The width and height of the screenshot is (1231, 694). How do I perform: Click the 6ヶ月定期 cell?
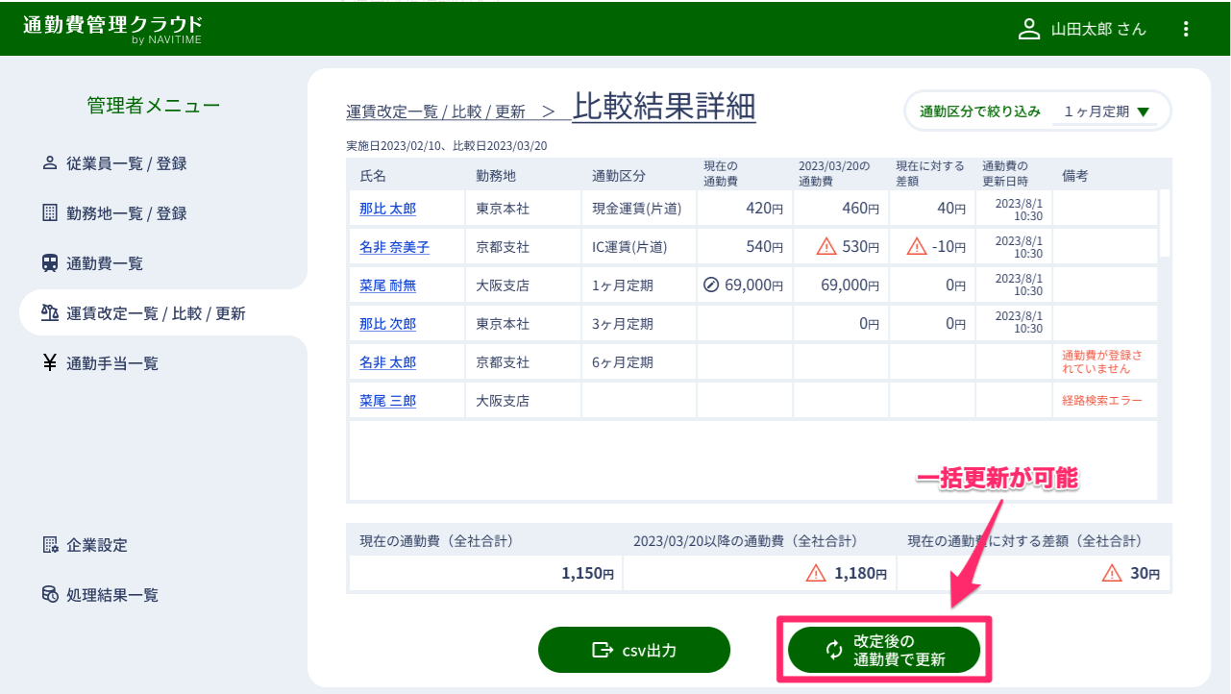638,362
